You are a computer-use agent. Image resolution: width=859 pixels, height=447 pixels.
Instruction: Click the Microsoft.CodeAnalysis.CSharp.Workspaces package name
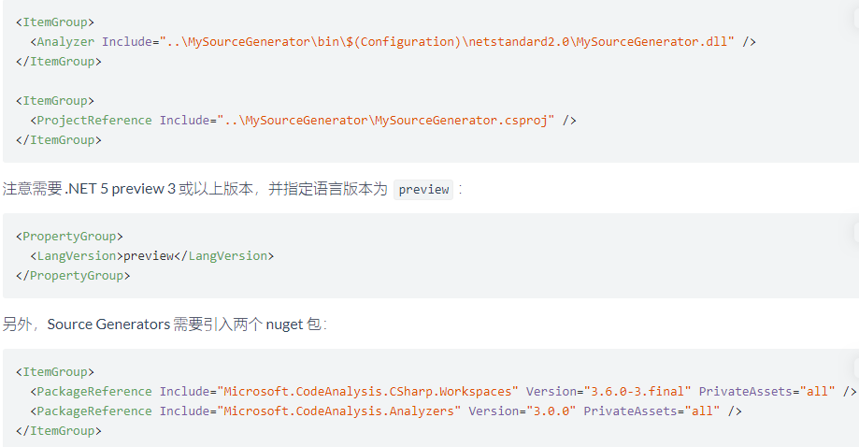pyautogui.click(x=367, y=392)
